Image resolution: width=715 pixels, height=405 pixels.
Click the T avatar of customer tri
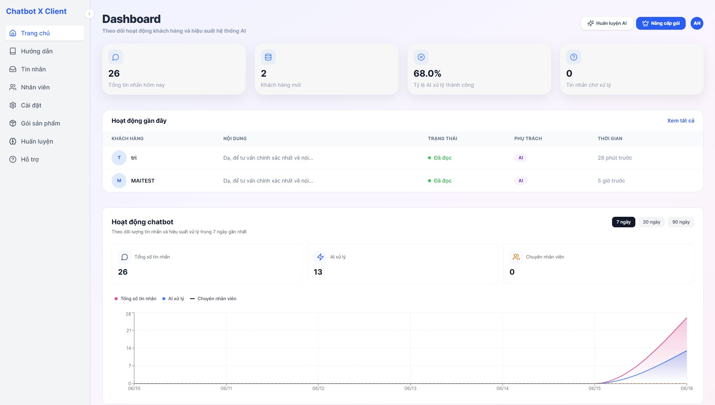pyautogui.click(x=119, y=158)
